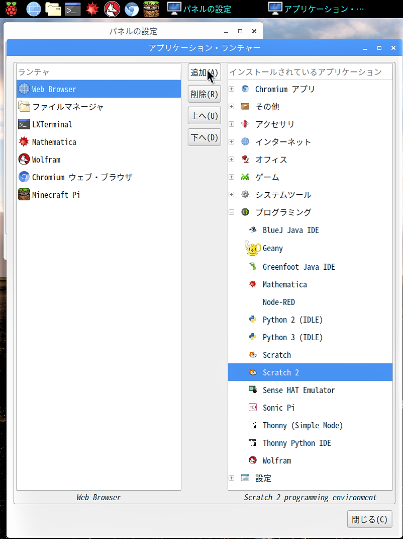Click the Thonny (Simple Mode) icon

tap(253, 425)
